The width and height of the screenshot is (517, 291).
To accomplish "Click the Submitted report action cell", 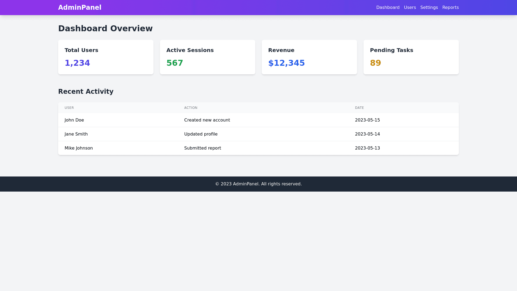I will (202, 148).
